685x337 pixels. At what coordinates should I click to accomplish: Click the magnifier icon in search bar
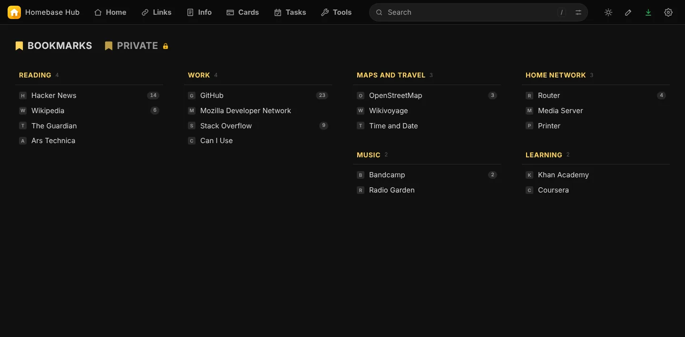tap(379, 12)
